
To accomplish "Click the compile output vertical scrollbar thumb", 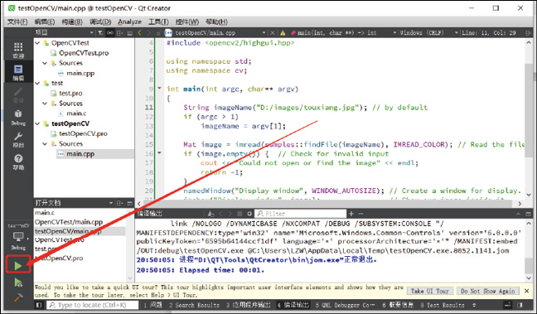I will point(528,265).
